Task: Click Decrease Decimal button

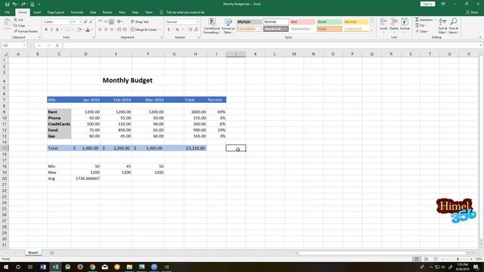Action: pos(196,29)
